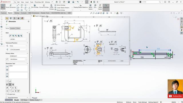183x103 pixels.
Task: Select right justify for dimension text
Action: click(x=13, y=84)
